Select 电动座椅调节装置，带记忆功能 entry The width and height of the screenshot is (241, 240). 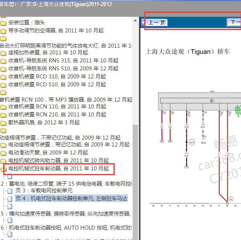point(69,145)
